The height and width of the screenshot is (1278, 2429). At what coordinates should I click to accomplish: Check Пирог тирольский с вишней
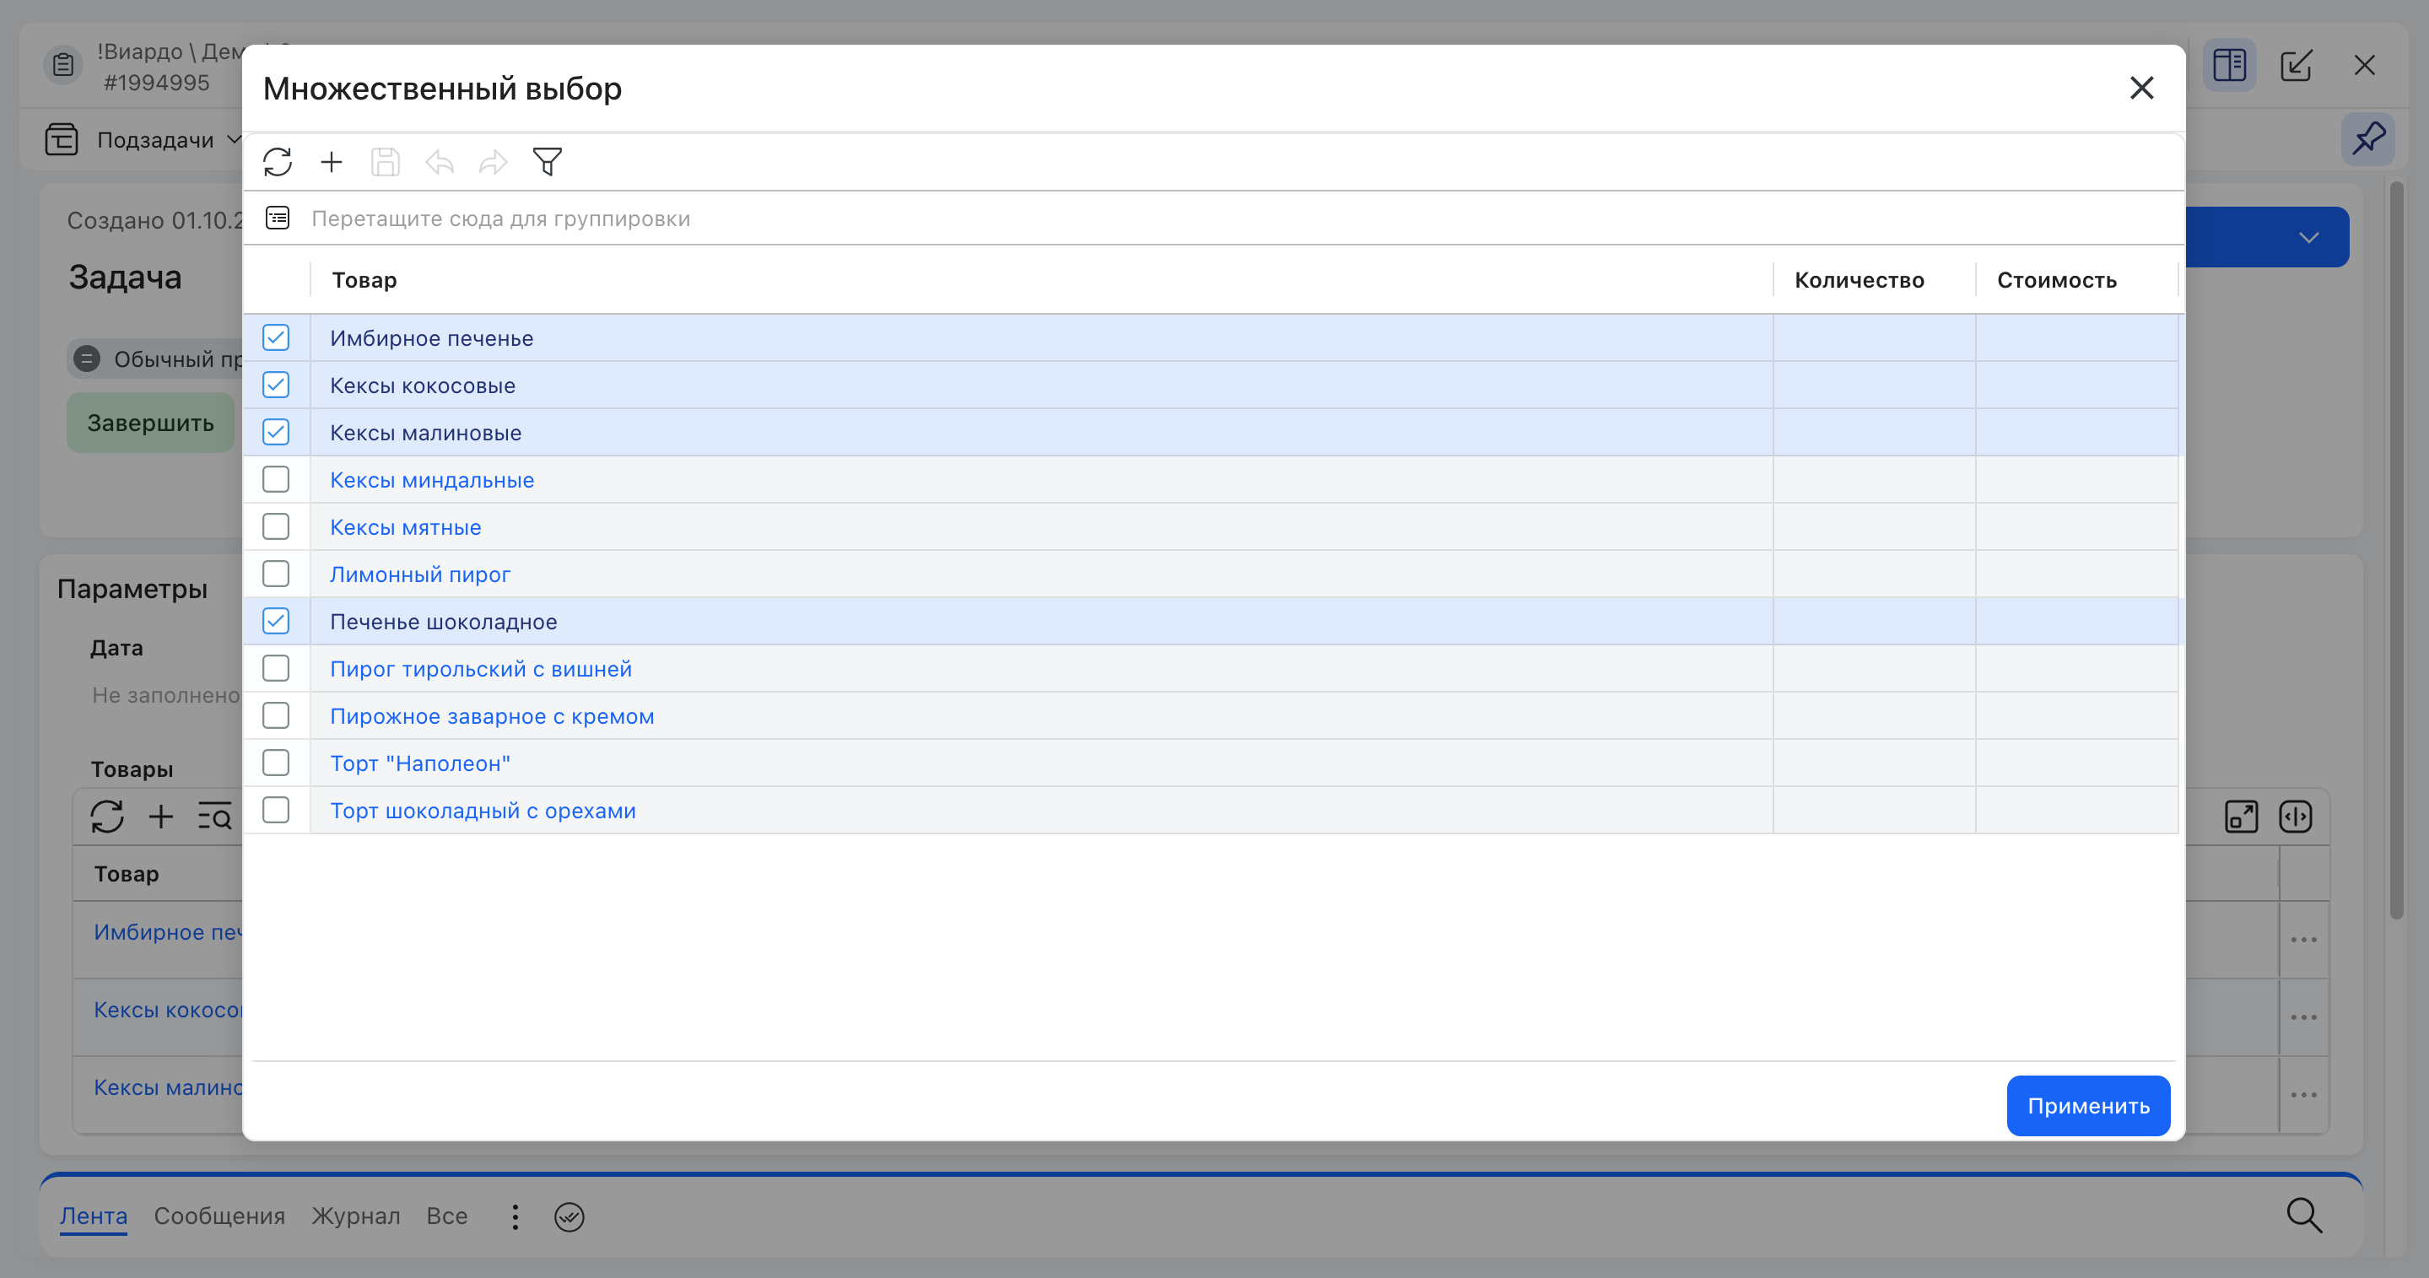[x=275, y=668]
